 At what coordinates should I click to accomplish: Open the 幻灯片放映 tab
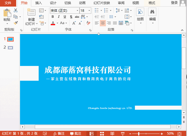[102, 3]
